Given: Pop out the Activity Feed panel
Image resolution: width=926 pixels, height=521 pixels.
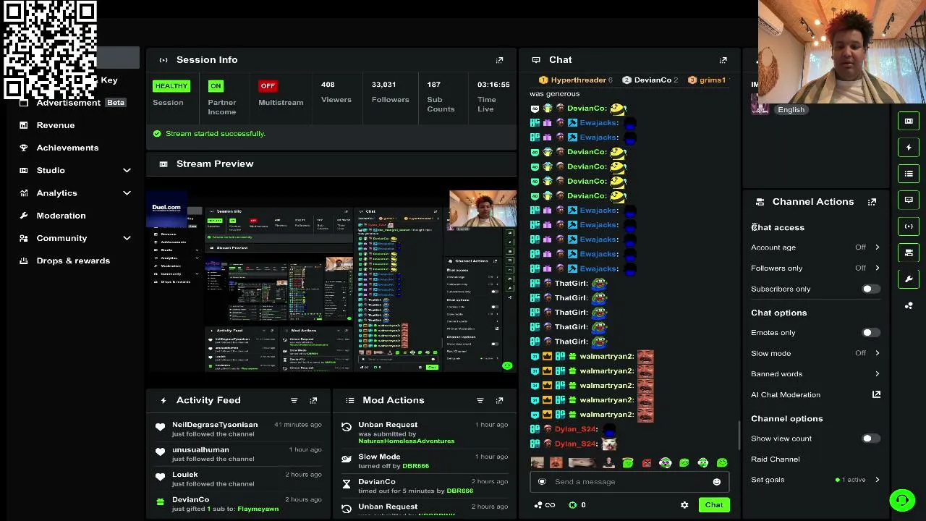Looking at the screenshot, I should point(313,400).
